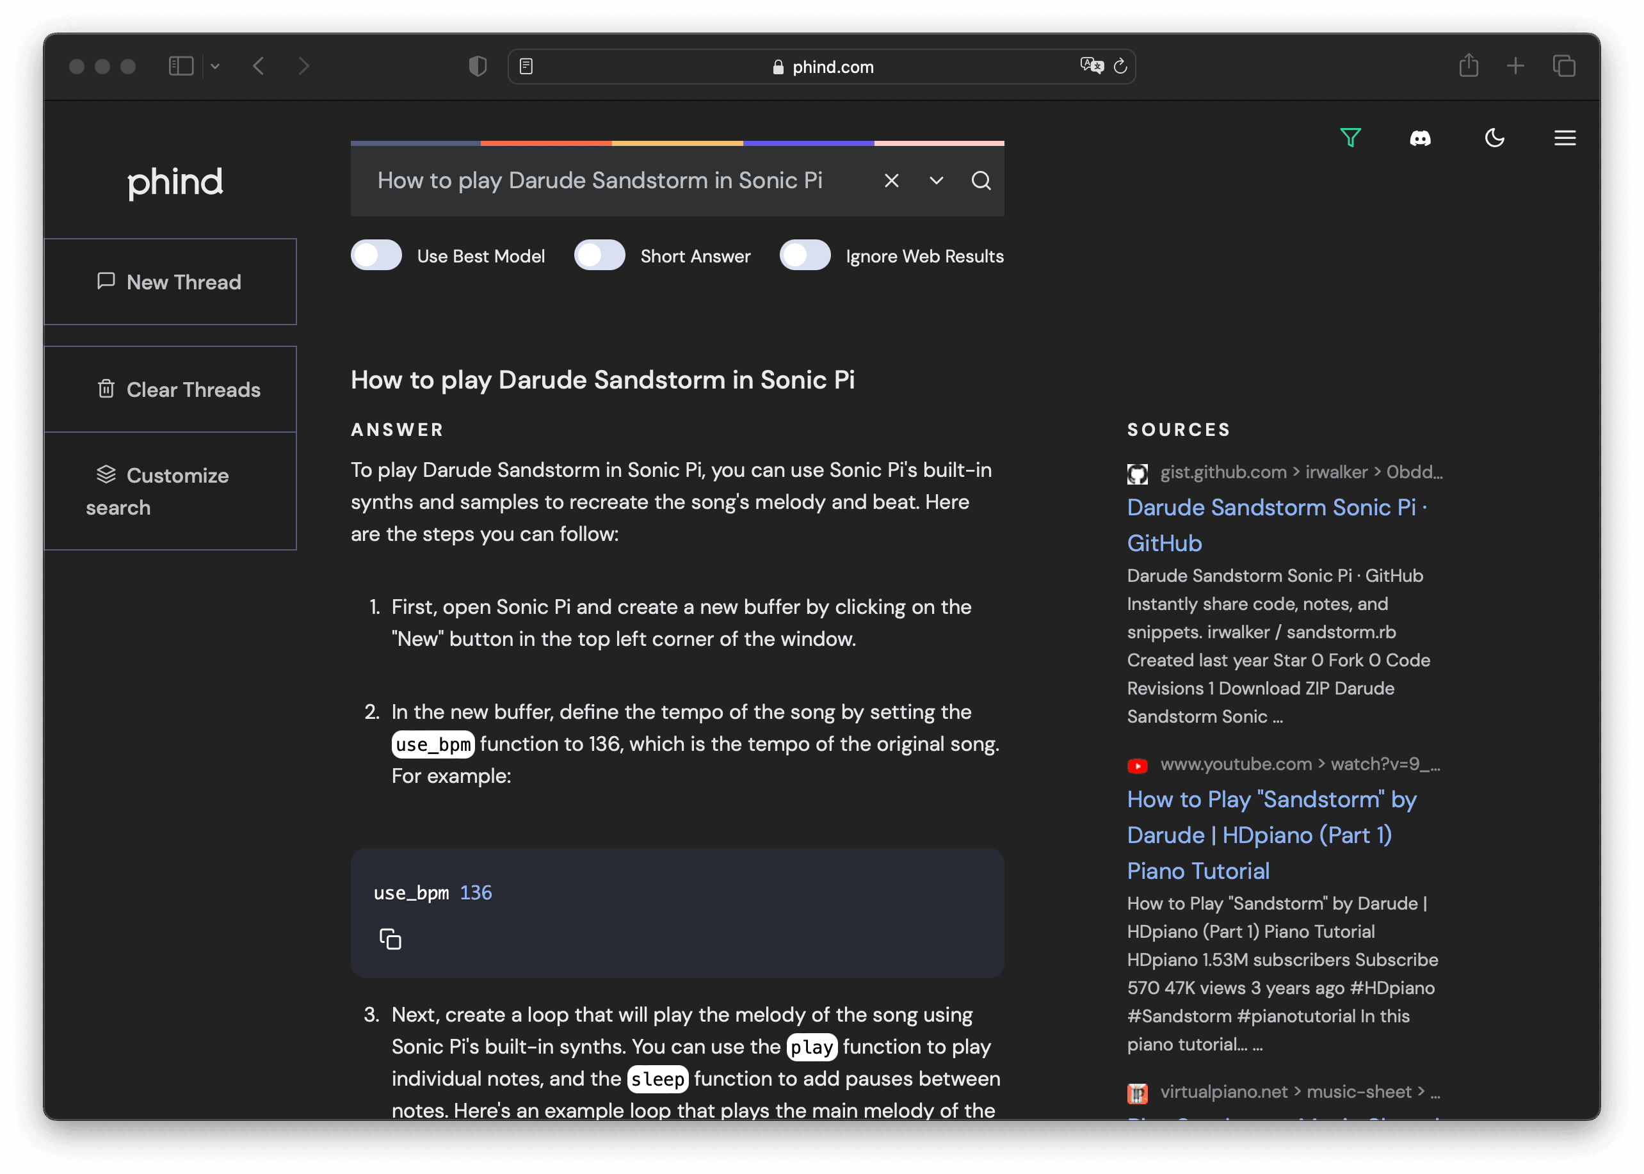1644x1174 pixels.
Task: Open Customize search settings
Action: pos(170,490)
